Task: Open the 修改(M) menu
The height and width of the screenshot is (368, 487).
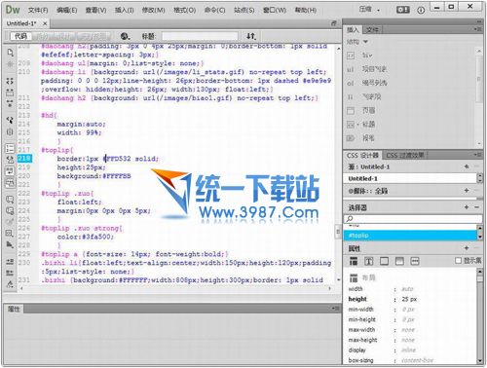Action: coord(154,10)
